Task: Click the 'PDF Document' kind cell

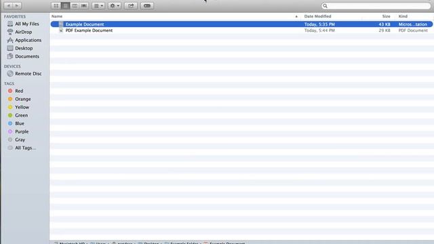Action: point(413,30)
